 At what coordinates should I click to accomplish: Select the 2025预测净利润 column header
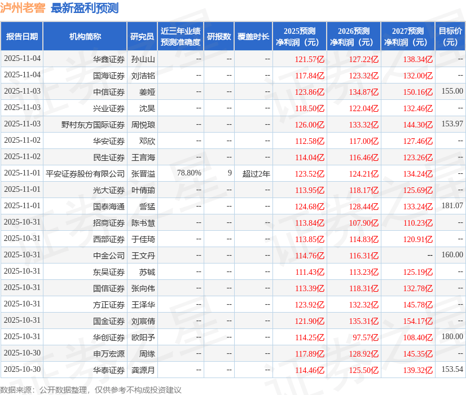tap(300, 36)
